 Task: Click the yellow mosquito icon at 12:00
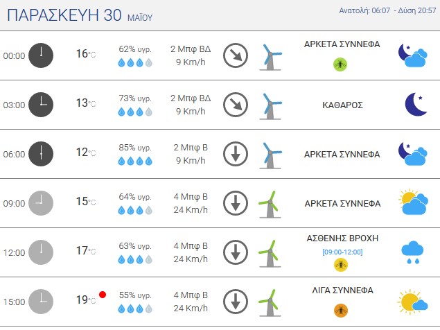click(341, 265)
